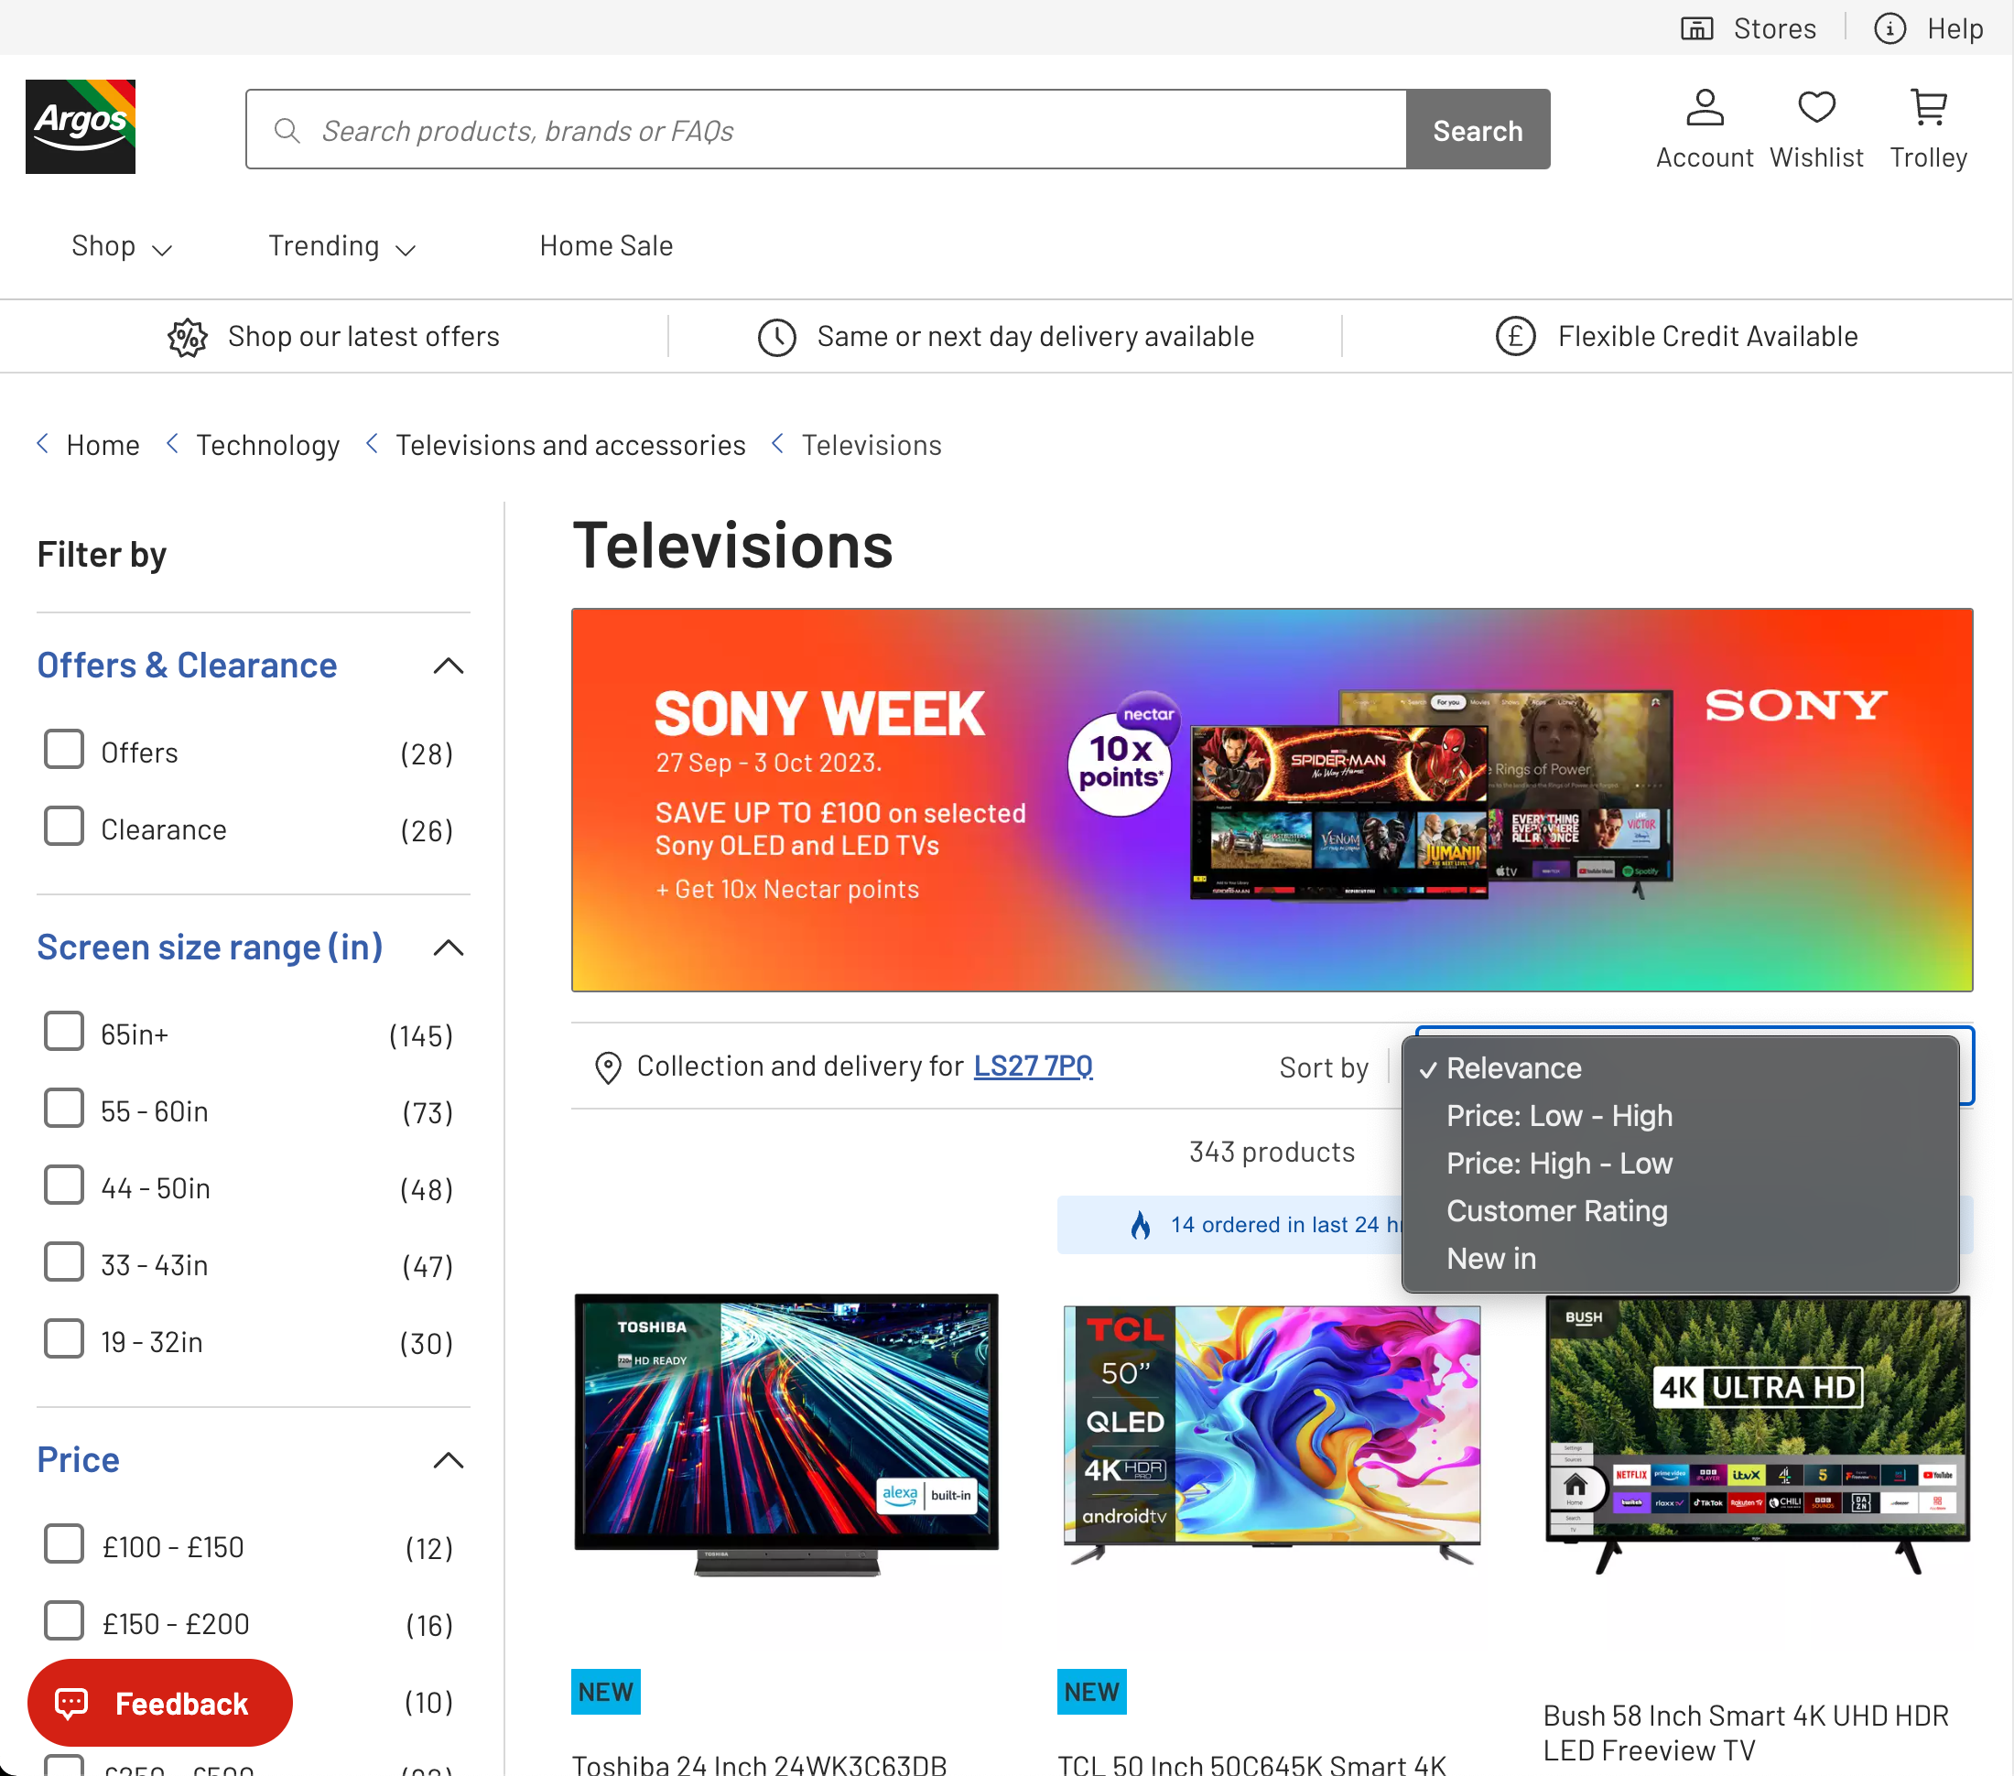Open the Trending menu
The image size is (2014, 1776).
tap(341, 246)
